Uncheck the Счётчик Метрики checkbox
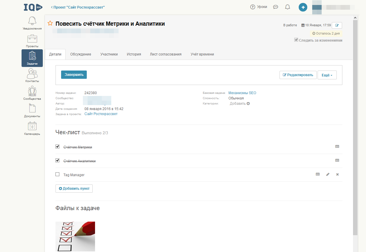This screenshot has height=252, width=366. click(x=58, y=147)
